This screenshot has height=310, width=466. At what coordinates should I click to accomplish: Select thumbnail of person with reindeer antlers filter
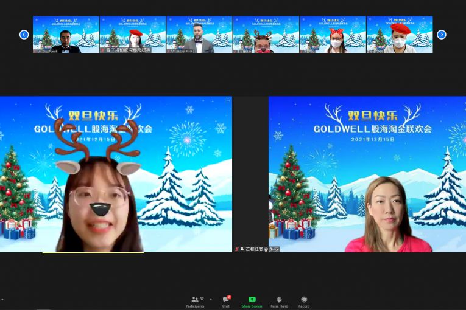coord(266,35)
